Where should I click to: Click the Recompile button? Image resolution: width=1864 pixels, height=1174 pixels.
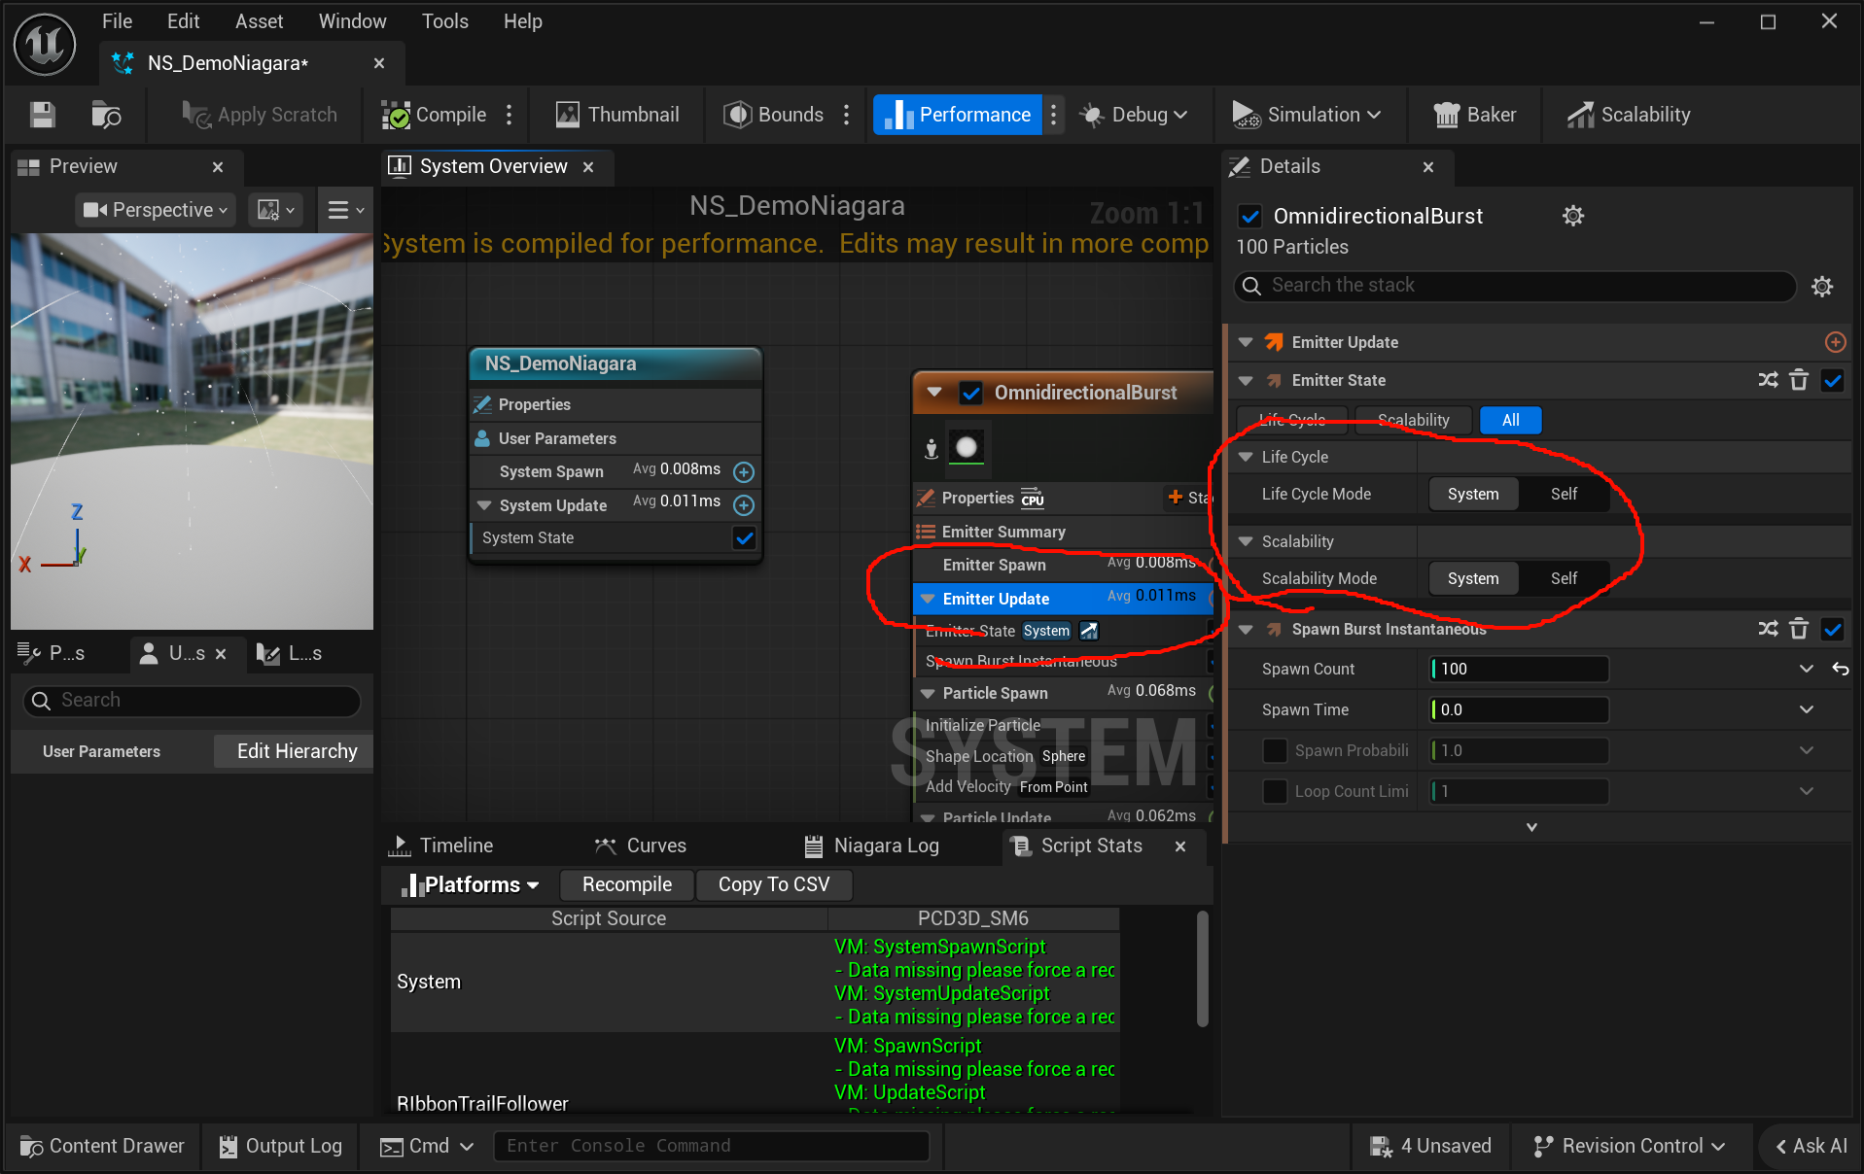click(x=627, y=884)
